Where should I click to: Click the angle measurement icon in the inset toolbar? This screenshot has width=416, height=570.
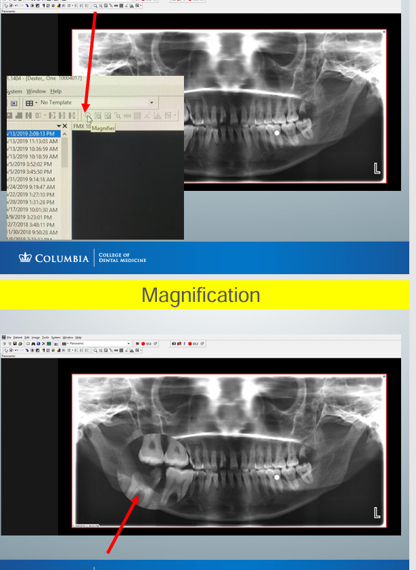coord(147,116)
